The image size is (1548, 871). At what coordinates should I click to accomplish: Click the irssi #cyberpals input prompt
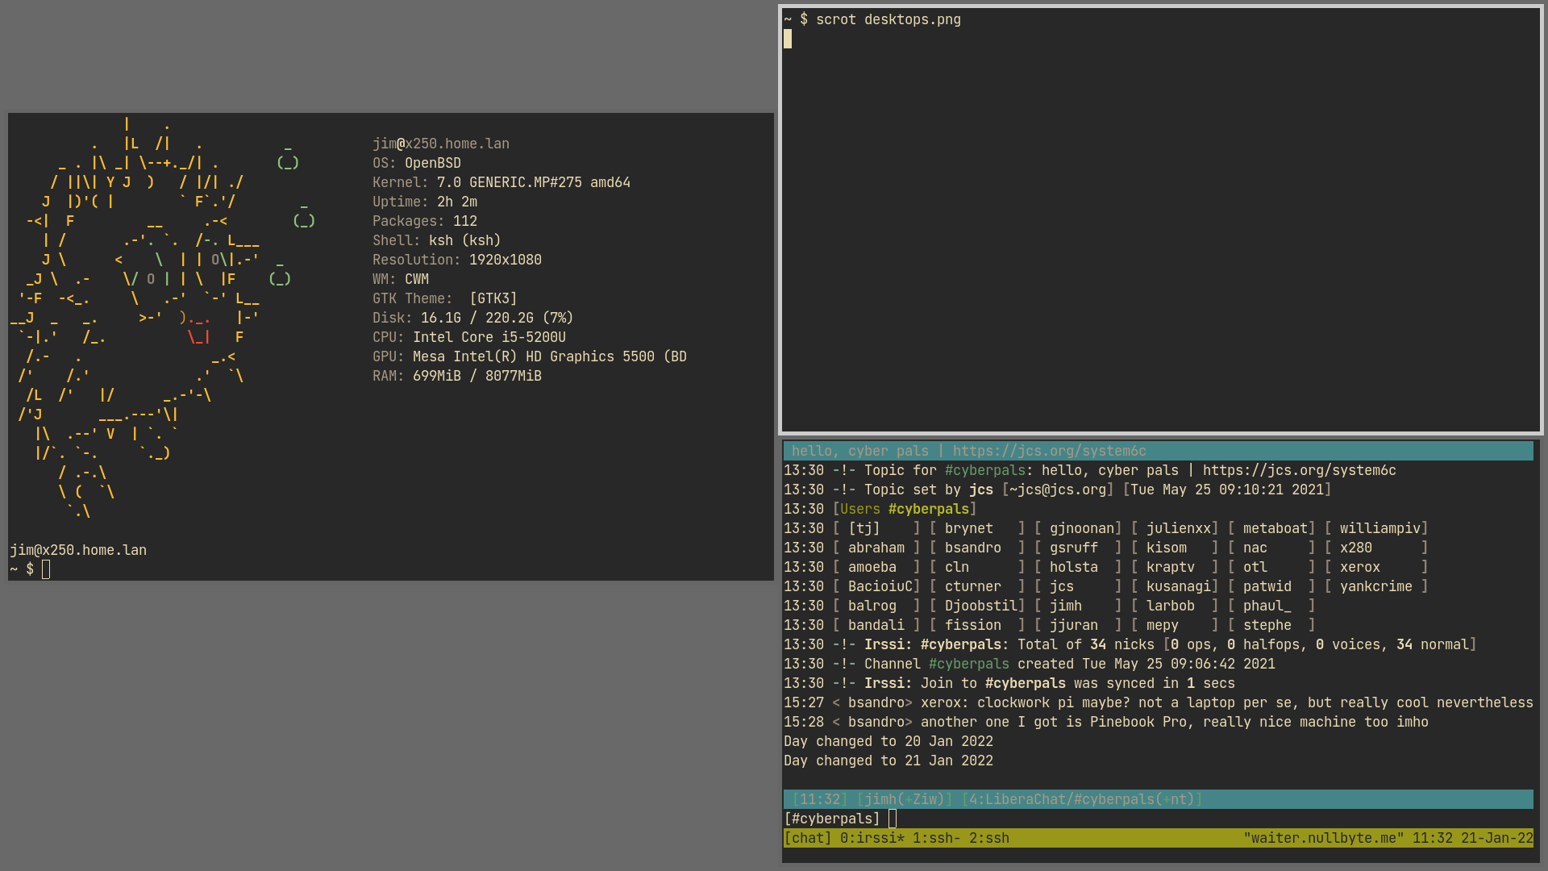click(x=832, y=819)
